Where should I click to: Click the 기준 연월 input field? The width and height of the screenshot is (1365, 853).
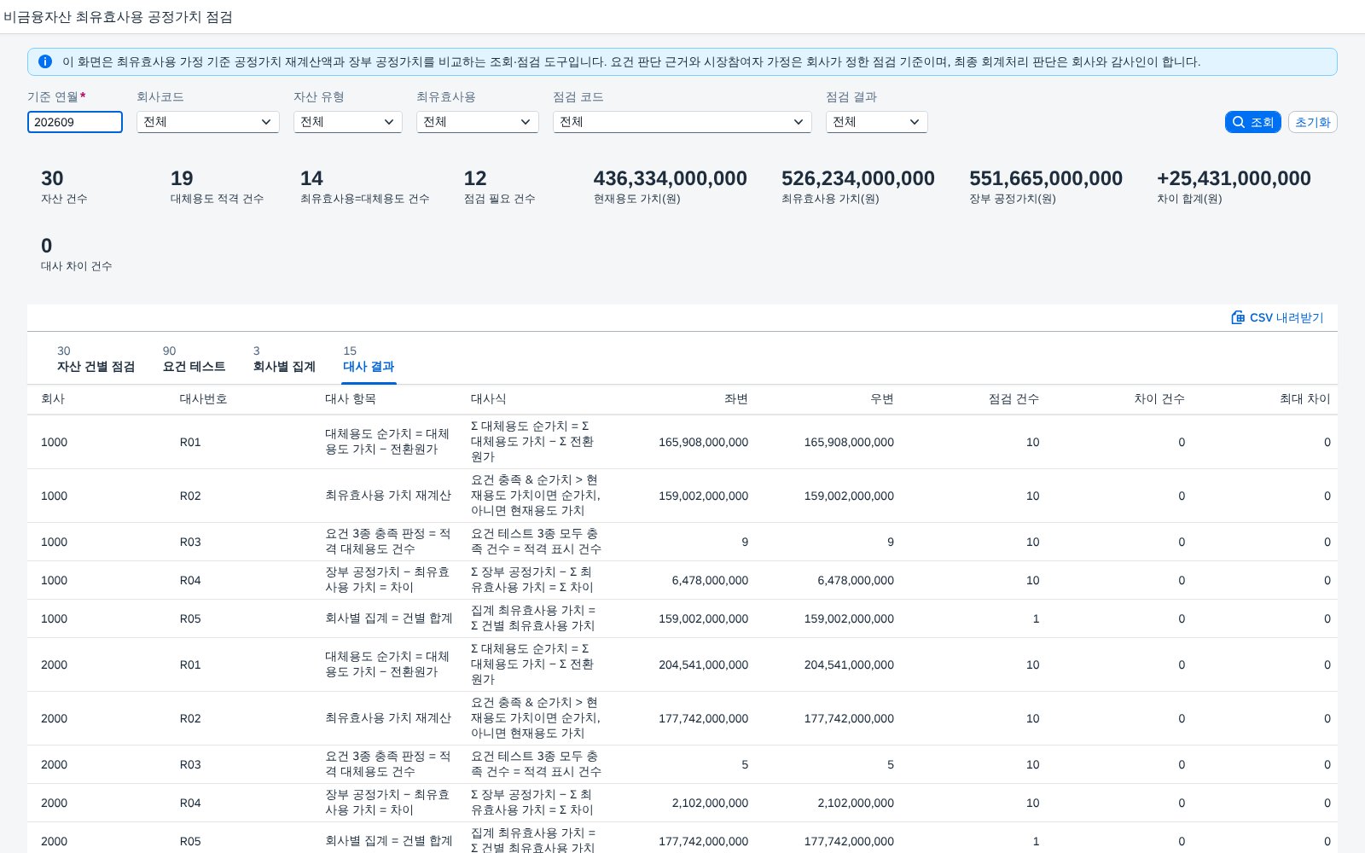[x=75, y=122]
